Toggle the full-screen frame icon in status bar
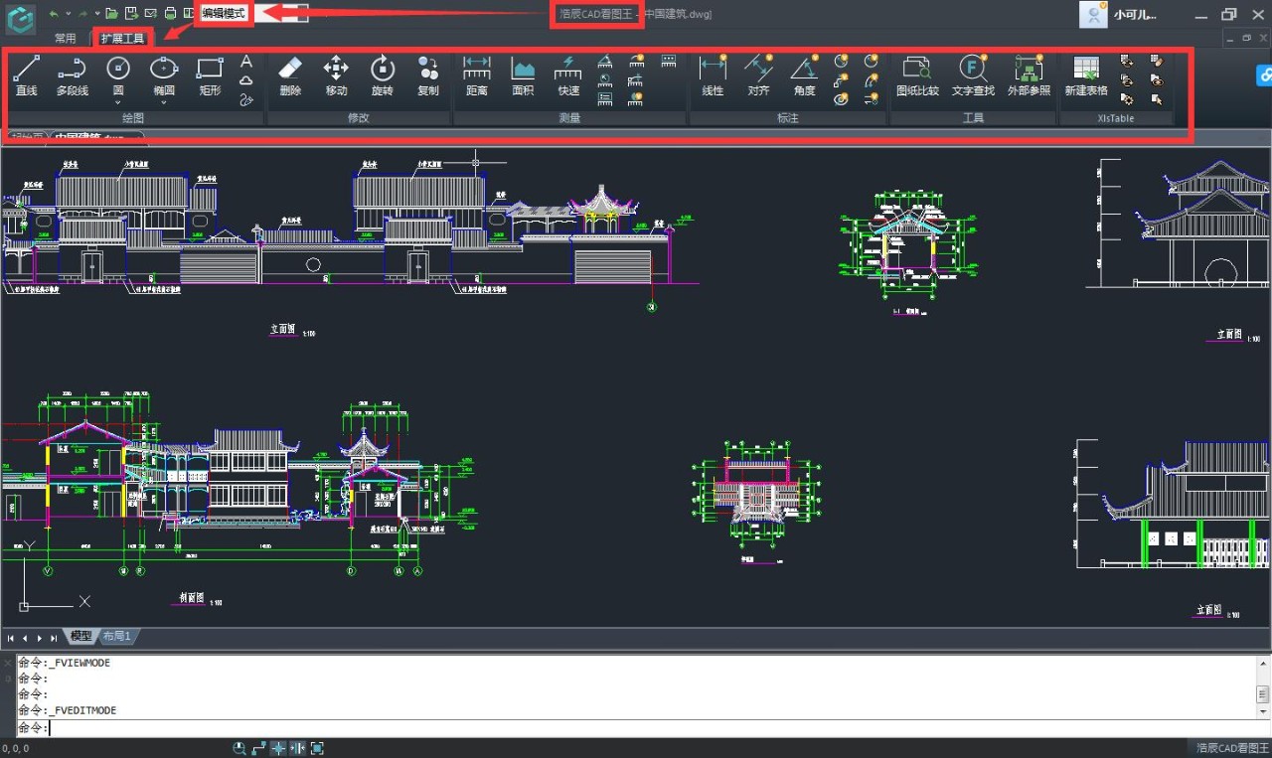 tap(317, 748)
